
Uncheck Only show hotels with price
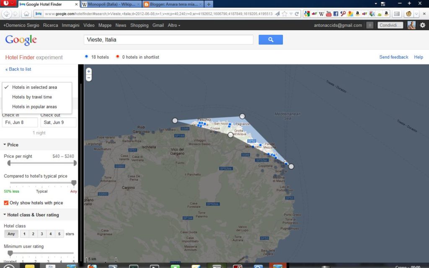click(x=6, y=203)
